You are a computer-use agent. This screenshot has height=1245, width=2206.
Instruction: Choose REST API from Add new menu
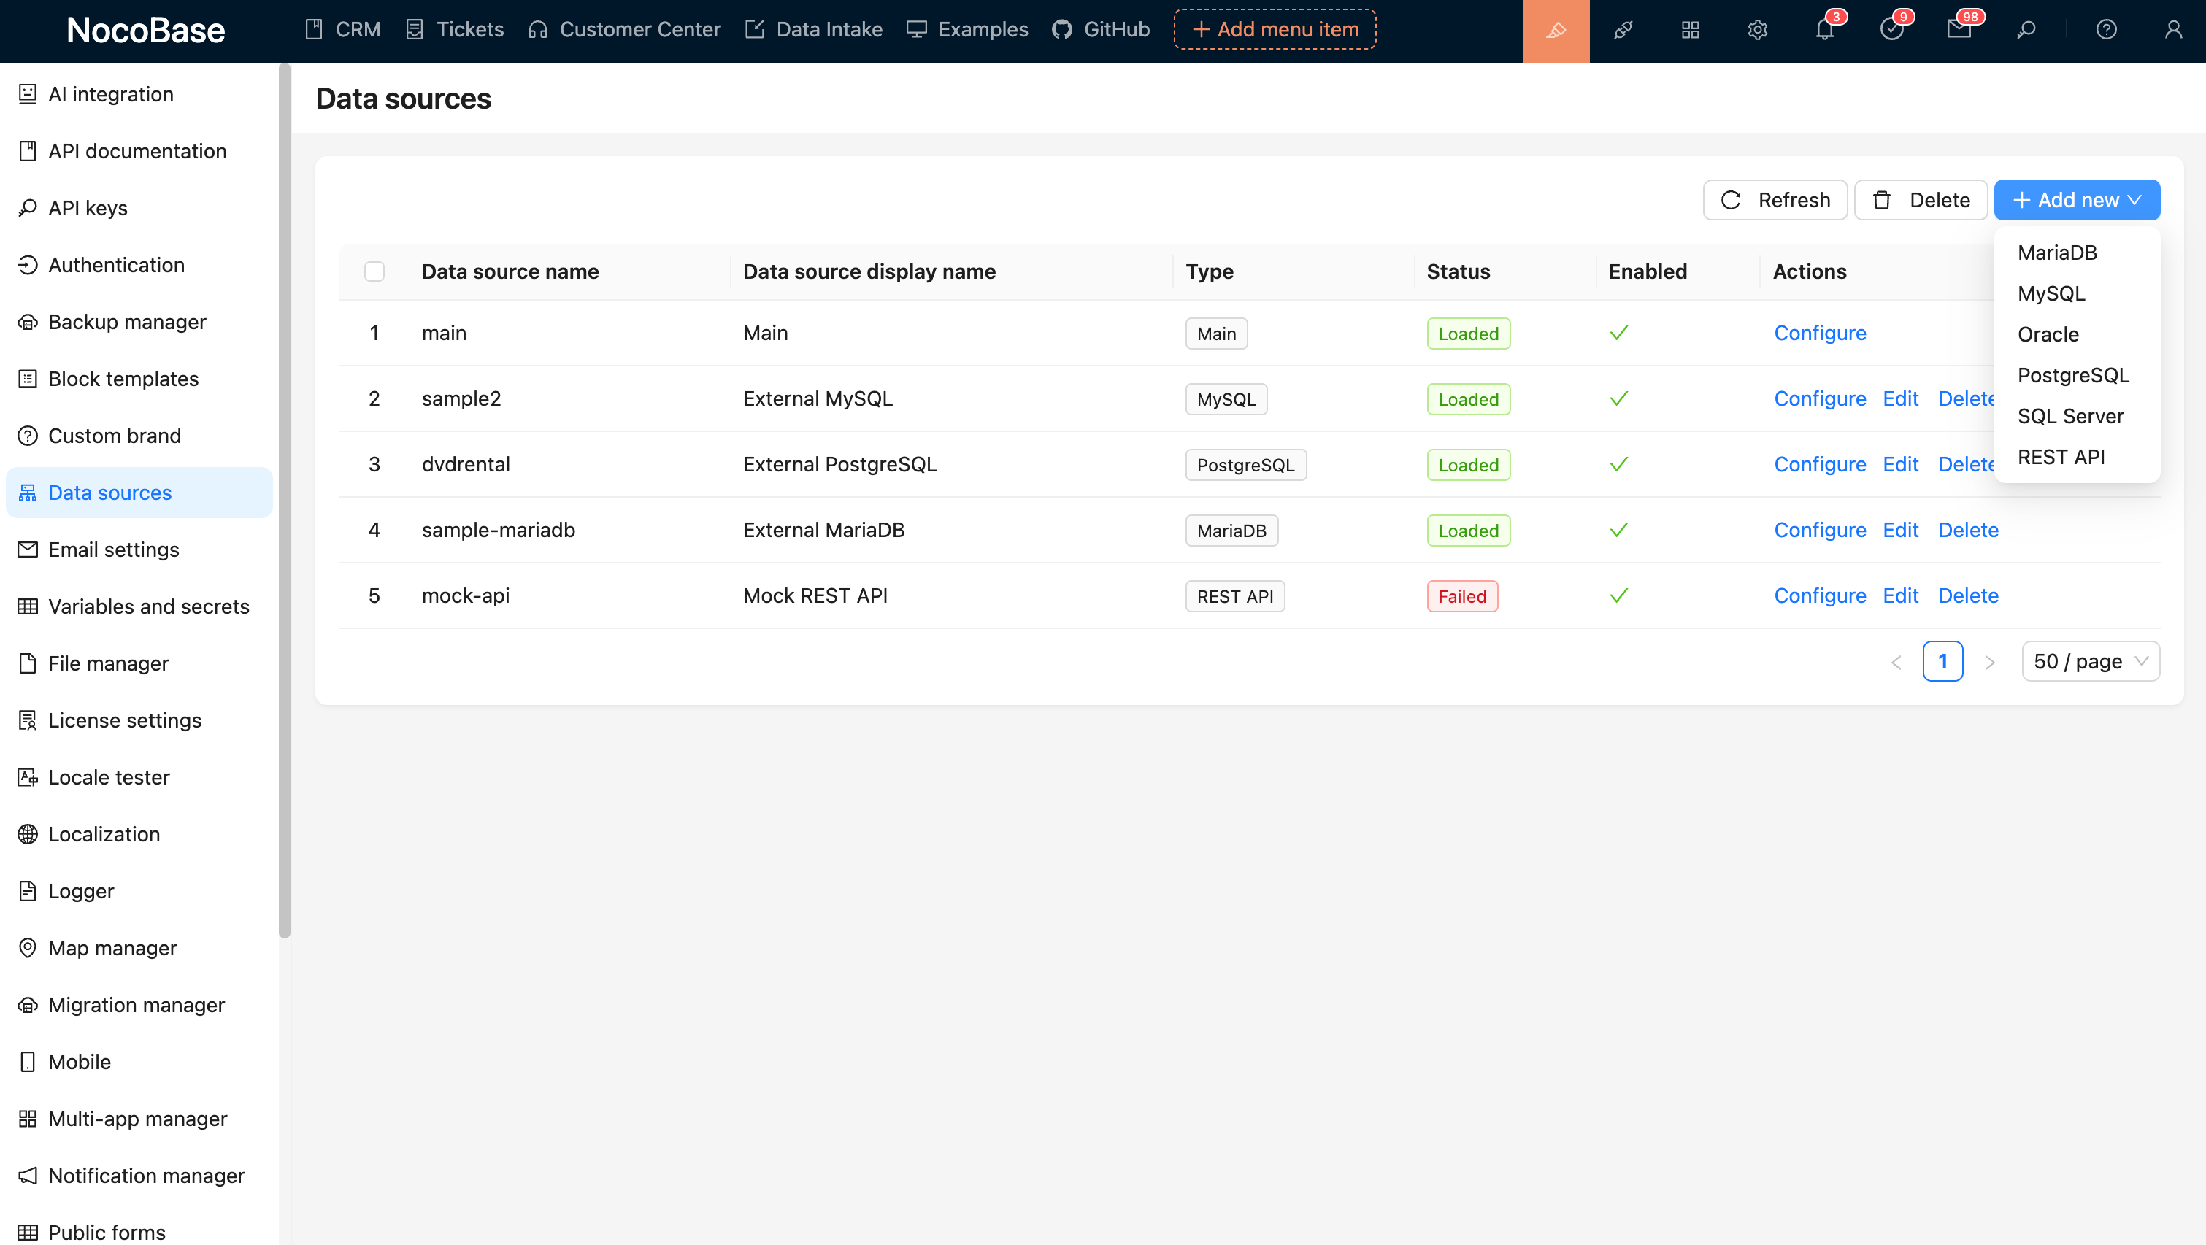click(x=2077, y=458)
